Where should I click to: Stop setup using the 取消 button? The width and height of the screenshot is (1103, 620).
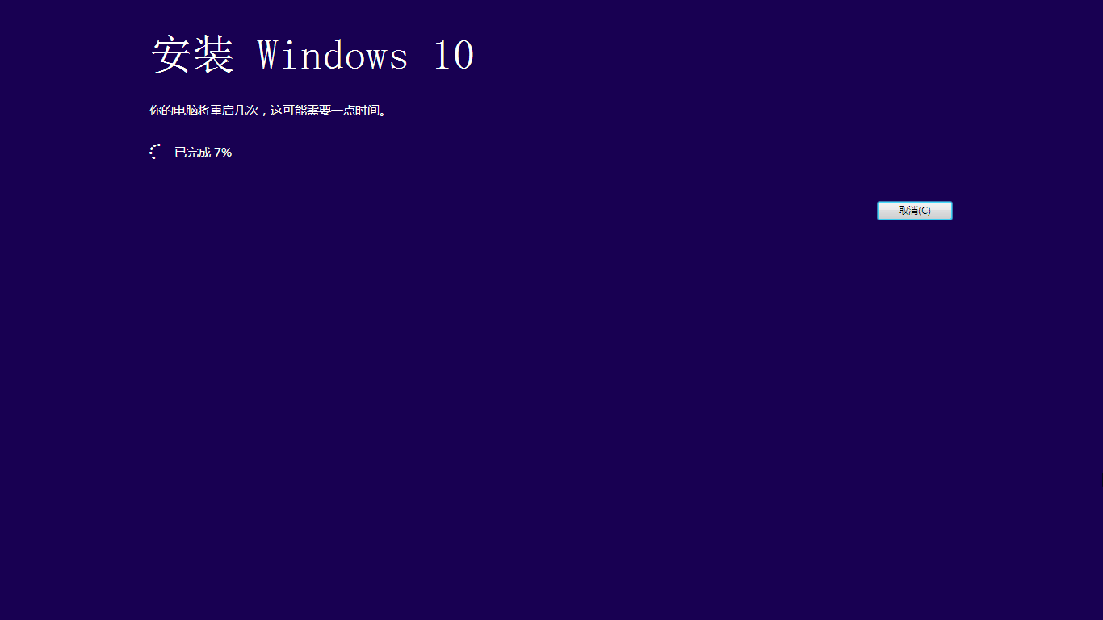pyautogui.click(x=915, y=211)
